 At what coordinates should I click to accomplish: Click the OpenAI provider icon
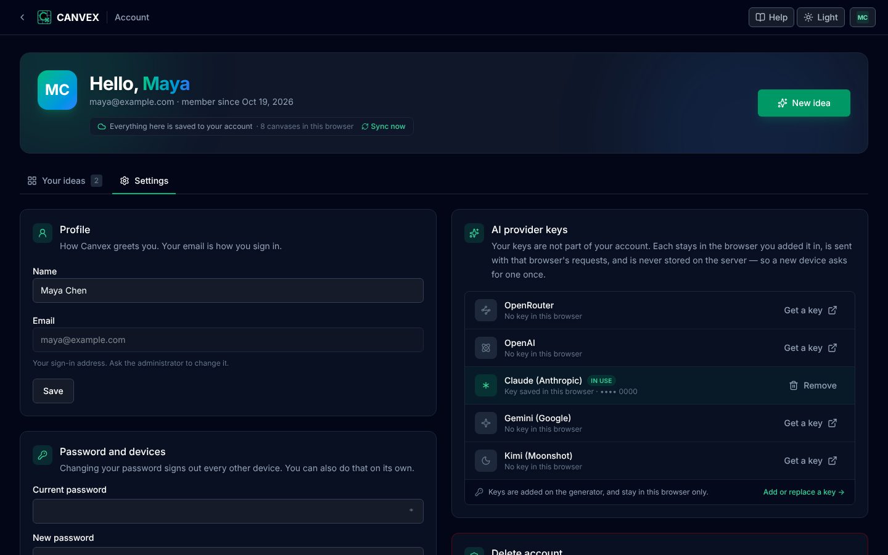pyautogui.click(x=486, y=348)
